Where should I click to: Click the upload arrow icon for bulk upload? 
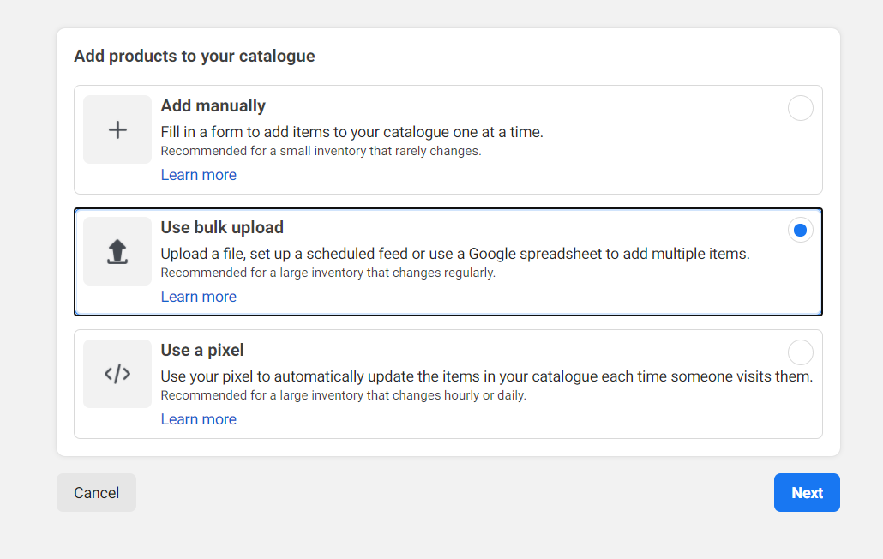coord(117,251)
